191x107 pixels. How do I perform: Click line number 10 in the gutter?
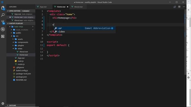[x=42, y=42]
